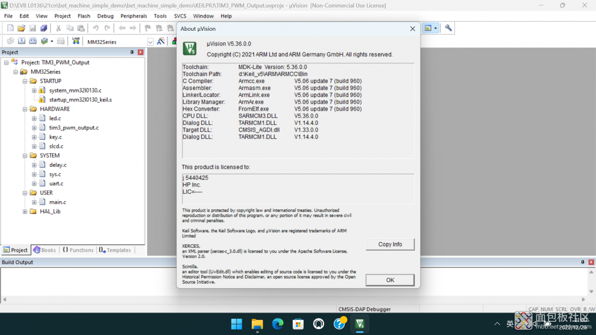Open the dropdown arrow beside window layout icon

pos(436,28)
